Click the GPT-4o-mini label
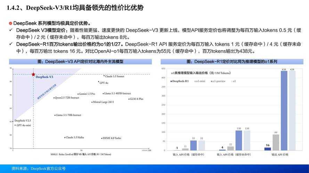This screenshot has width=309, height=173. pos(24,125)
